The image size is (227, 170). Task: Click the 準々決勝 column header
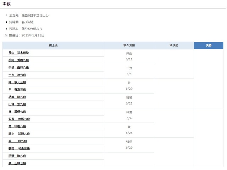pos(129,46)
